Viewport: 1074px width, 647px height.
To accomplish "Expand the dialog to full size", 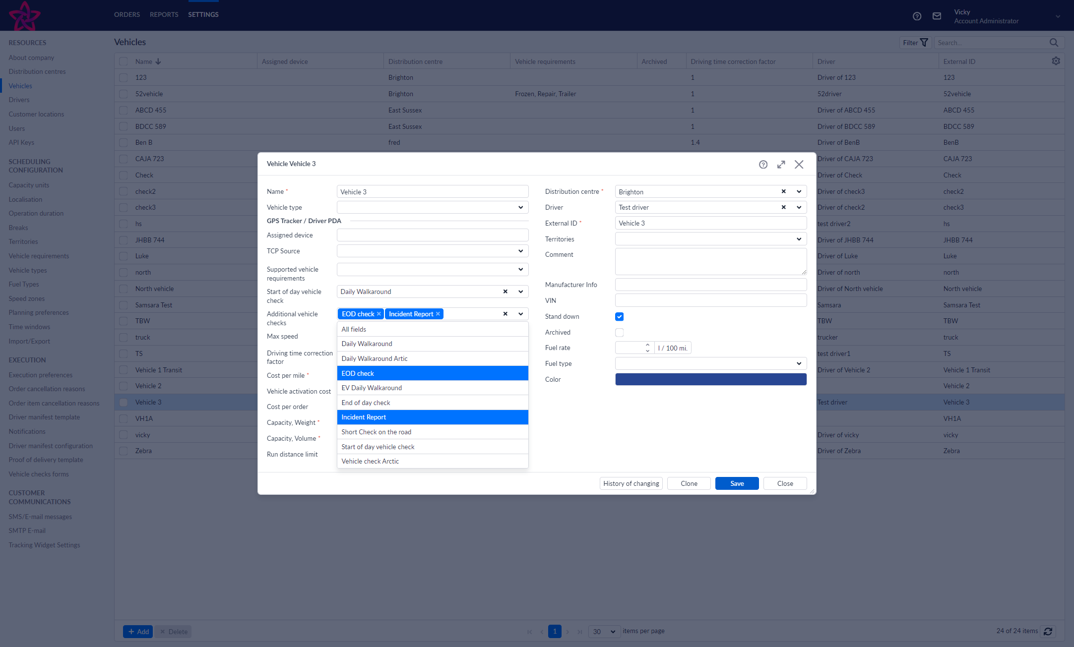I will pyautogui.click(x=781, y=165).
